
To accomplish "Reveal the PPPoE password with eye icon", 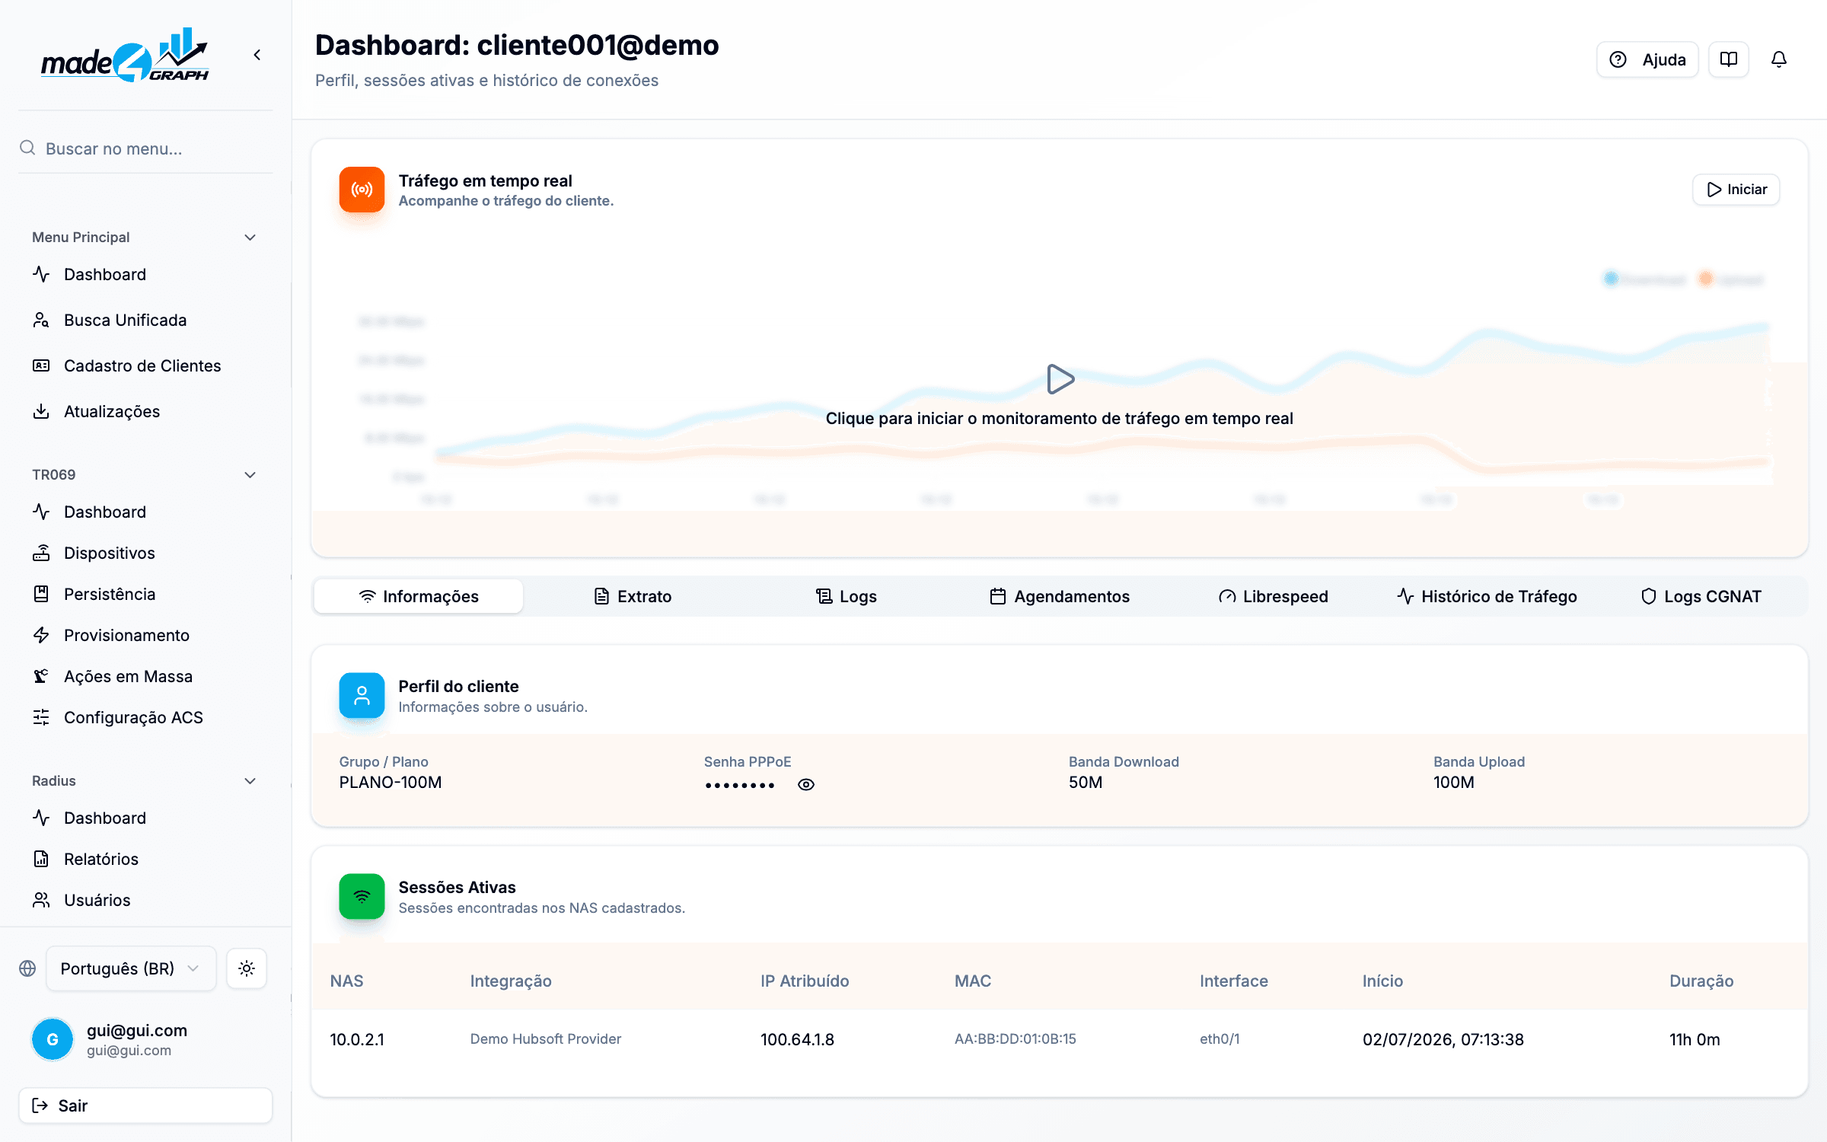I will pos(806,785).
